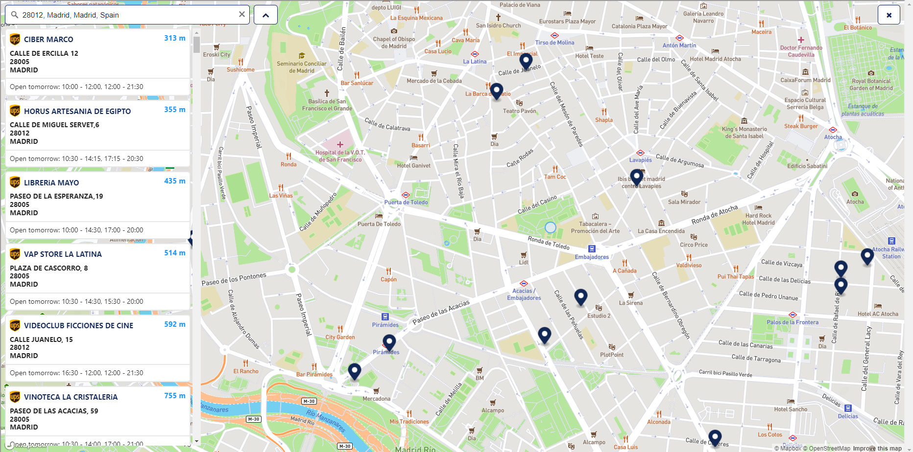Focus the address search input field
913x452 pixels.
(x=128, y=15)
